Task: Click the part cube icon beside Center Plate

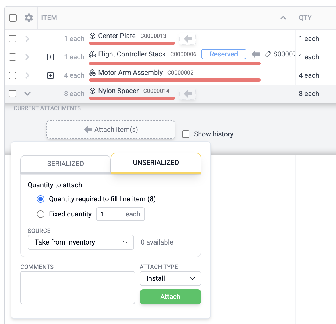Action: (x=92, y=36)
